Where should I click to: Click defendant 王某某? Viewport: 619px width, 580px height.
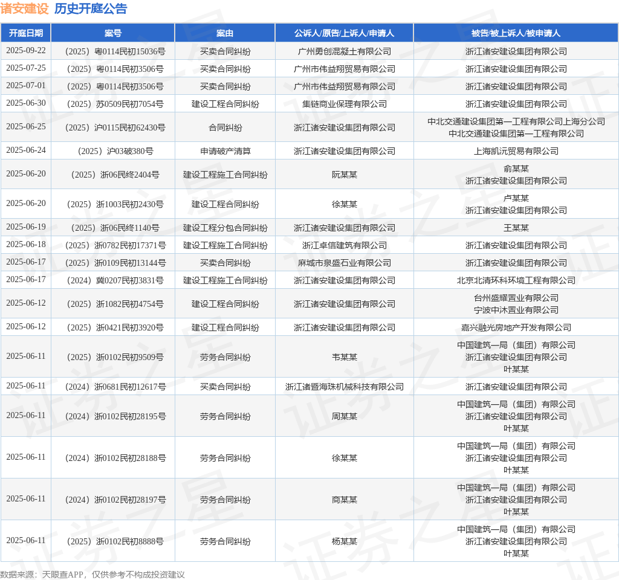[x=516, y=228]
